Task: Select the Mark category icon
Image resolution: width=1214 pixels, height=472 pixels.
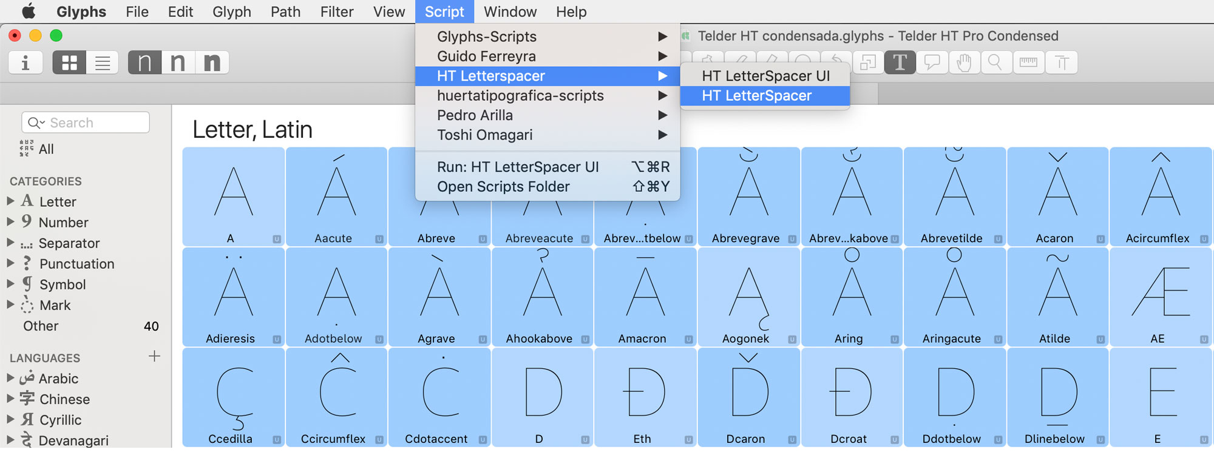Action: [27, 305]
